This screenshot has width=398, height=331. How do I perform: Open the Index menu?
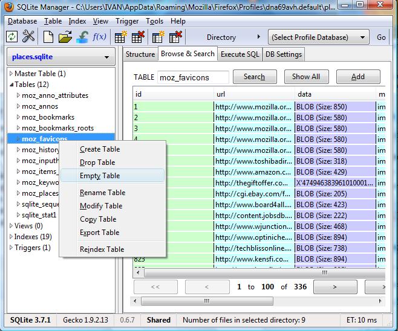point(77,21)
